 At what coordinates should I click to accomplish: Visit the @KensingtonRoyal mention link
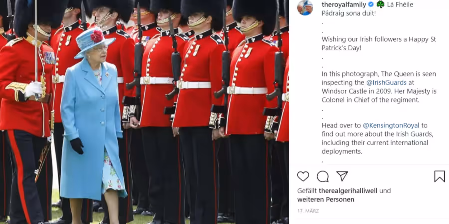tap(391, 126)
